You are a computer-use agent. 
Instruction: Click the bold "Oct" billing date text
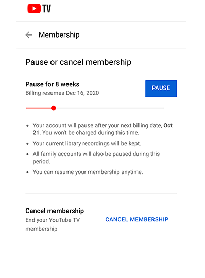168,125
